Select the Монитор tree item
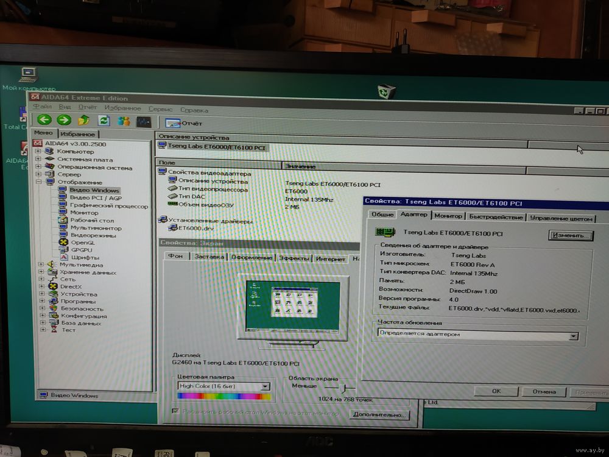The height and width of the screenshot is (457, 609). (x=84, y=213)
